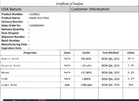Select sales order value 3200069493
Image resolution: width=139 pixels, height=101 pixels.
(x=37, y=25)
